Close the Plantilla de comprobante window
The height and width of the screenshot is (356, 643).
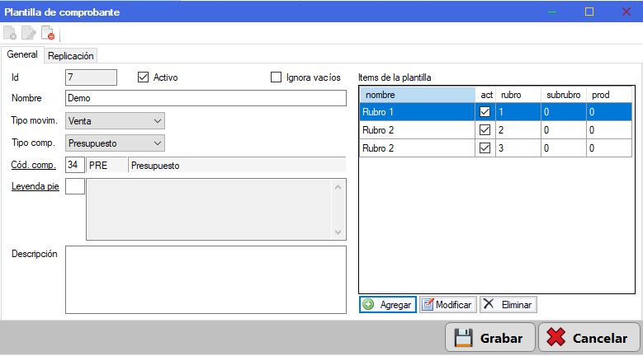click(626, 12)
